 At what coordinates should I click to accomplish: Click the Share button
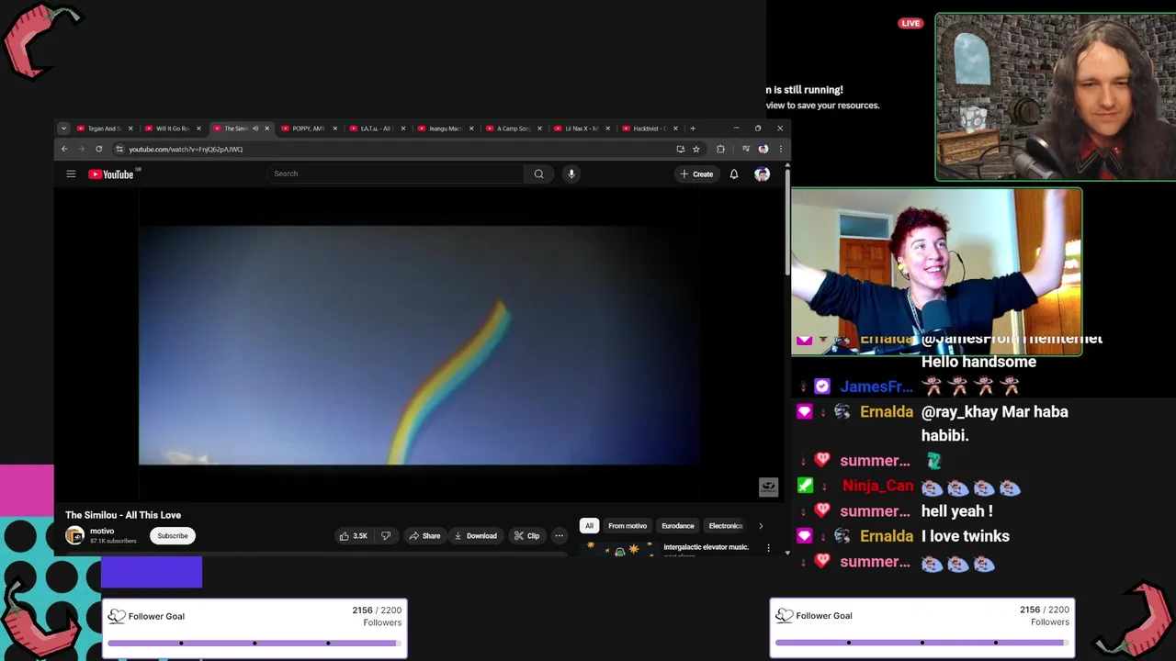point(424,536)
